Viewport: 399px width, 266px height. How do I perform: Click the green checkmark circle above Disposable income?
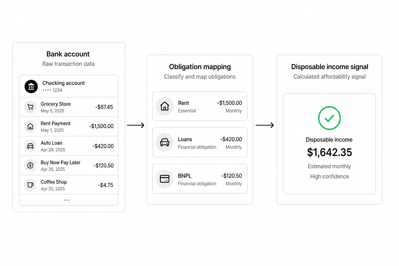pyautogui.click(x=329, y=118)
